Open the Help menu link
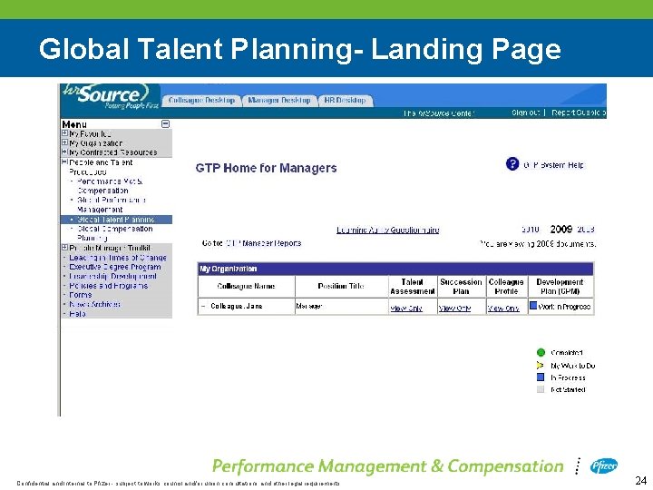Viewport: 653px width, 490px height. (77, 314)
